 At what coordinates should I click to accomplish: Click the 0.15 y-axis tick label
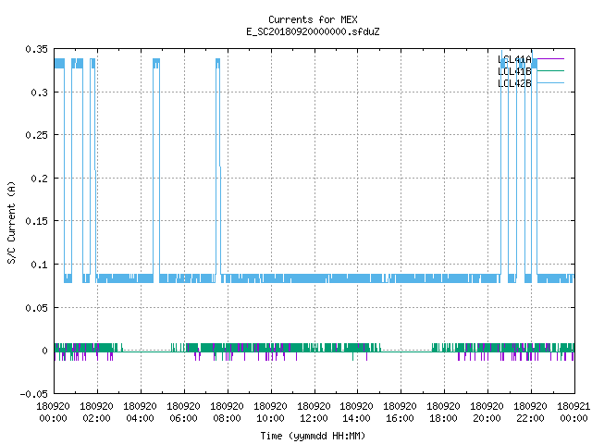(37, 221)
